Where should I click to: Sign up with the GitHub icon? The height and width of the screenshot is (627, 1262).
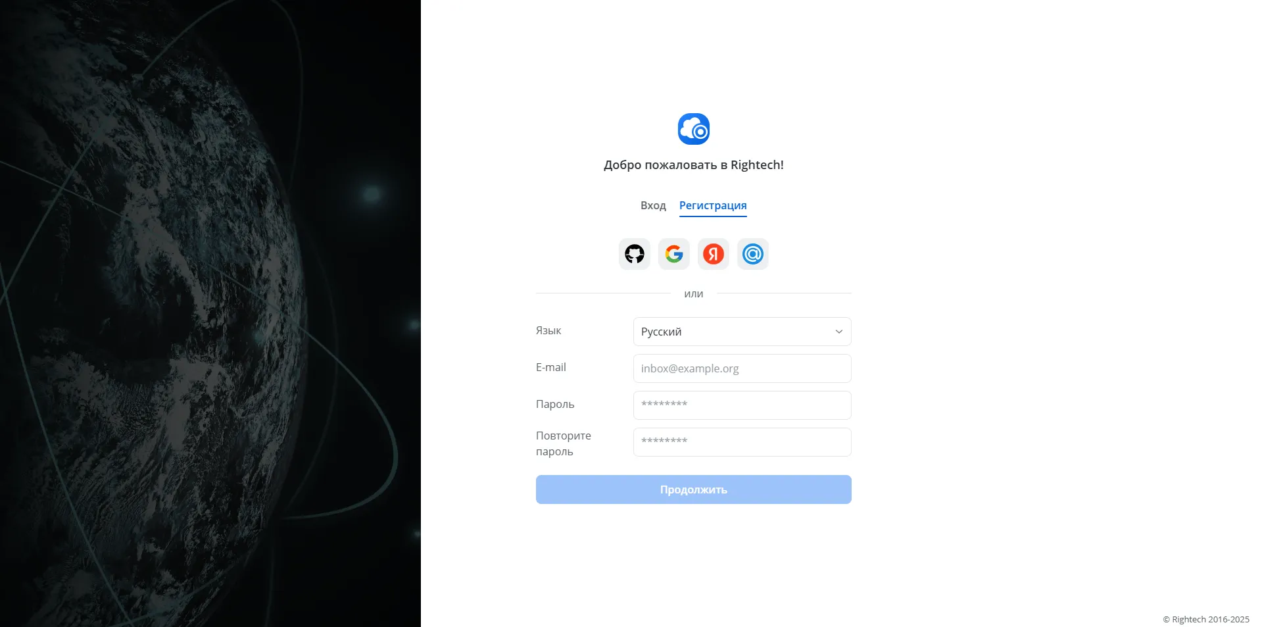point(635,254)
